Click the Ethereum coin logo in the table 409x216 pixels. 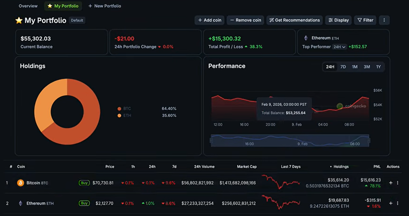20,203
